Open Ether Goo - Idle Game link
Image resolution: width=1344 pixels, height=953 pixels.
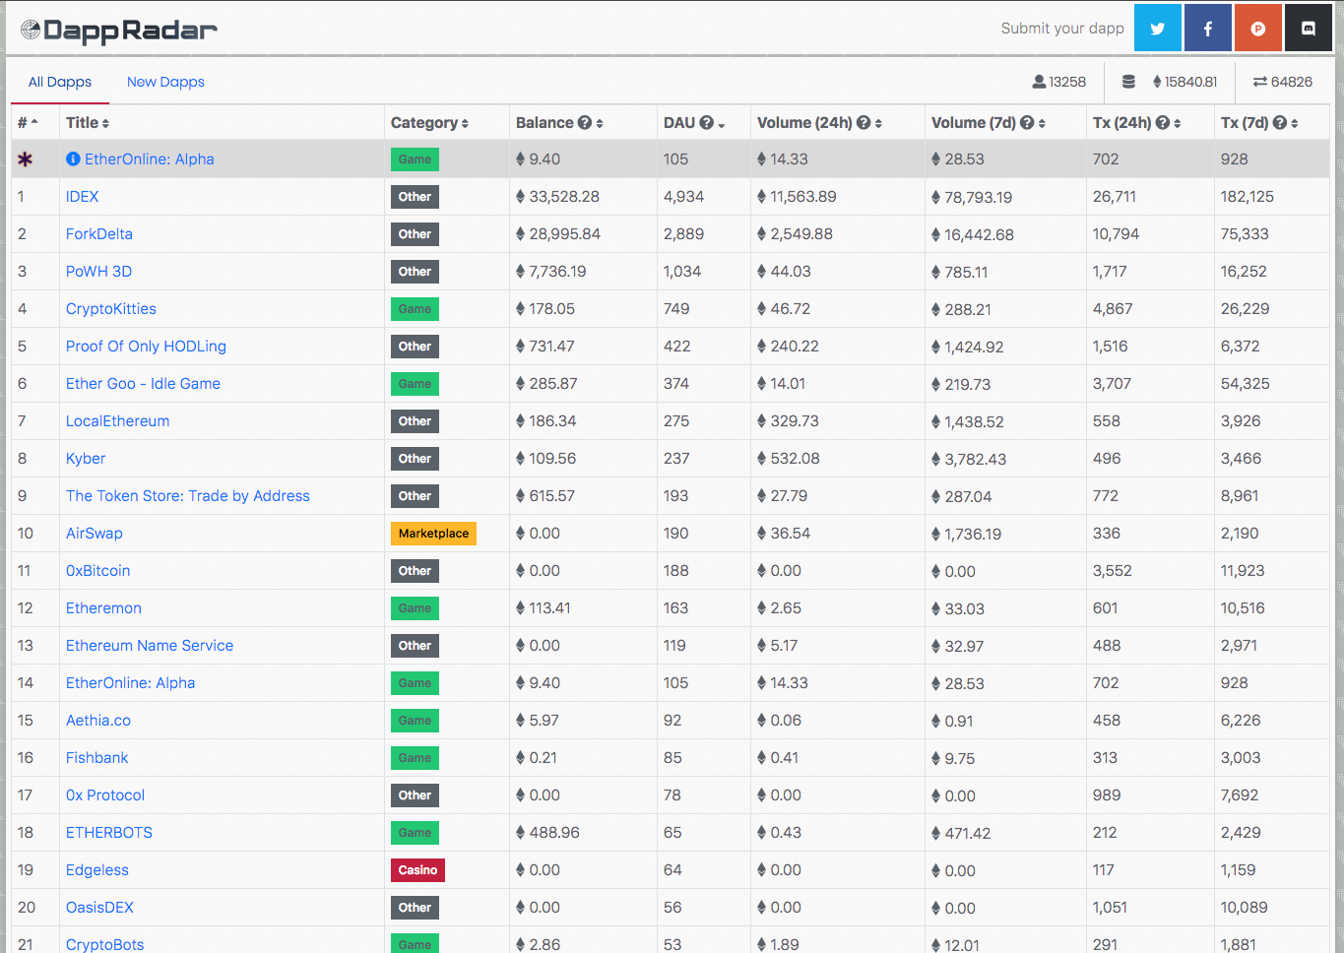coord(143,383)
